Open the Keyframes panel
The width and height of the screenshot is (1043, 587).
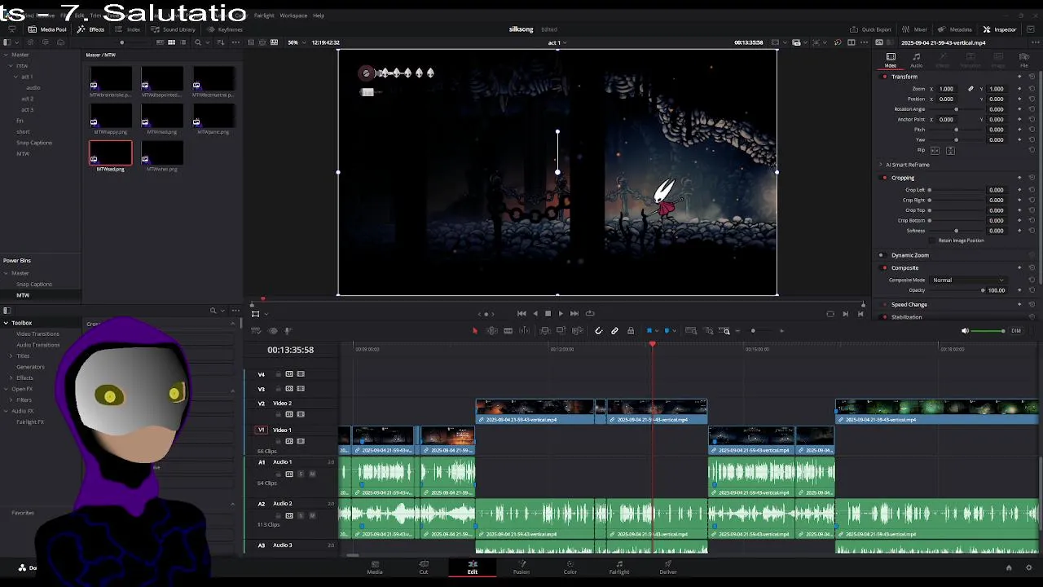click(x=225, y=29)
